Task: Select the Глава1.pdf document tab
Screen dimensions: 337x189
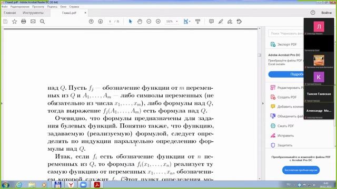Action: point(69,13)
